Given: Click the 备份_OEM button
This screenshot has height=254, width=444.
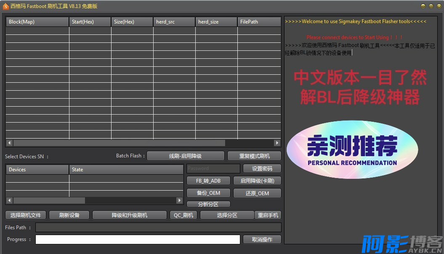Looking at the screenshot, I should tap(208, 193).
